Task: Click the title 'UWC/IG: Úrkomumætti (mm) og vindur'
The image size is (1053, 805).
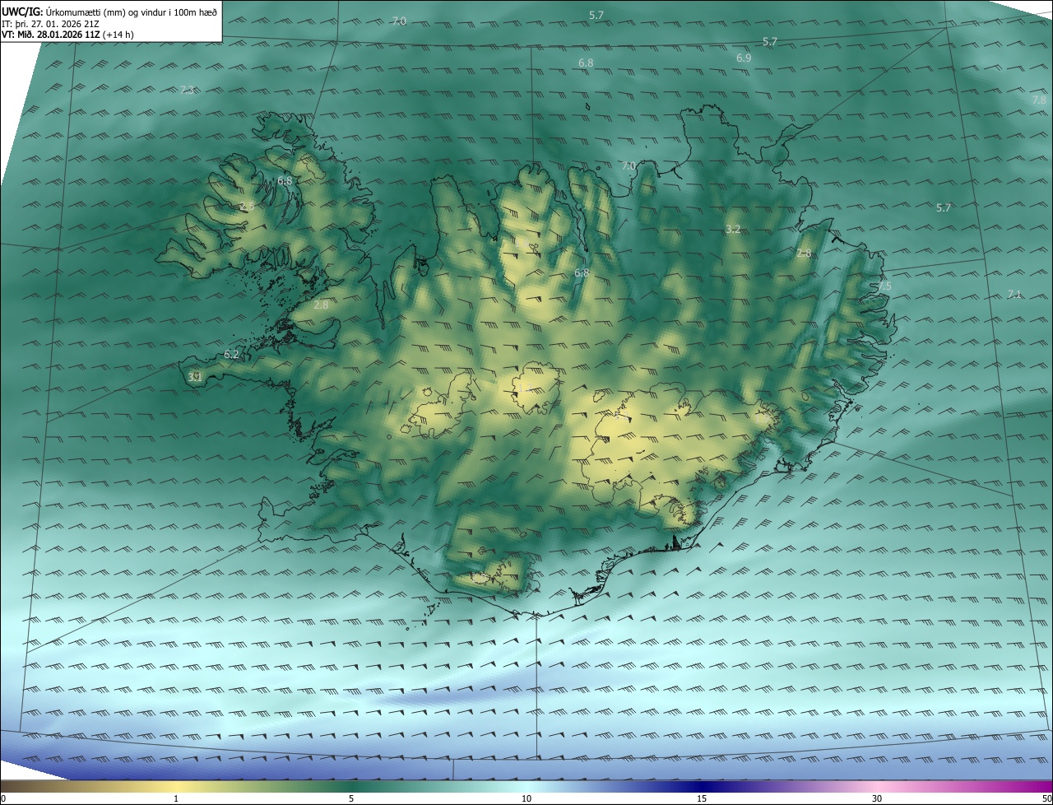Action: tap(109, 11)
